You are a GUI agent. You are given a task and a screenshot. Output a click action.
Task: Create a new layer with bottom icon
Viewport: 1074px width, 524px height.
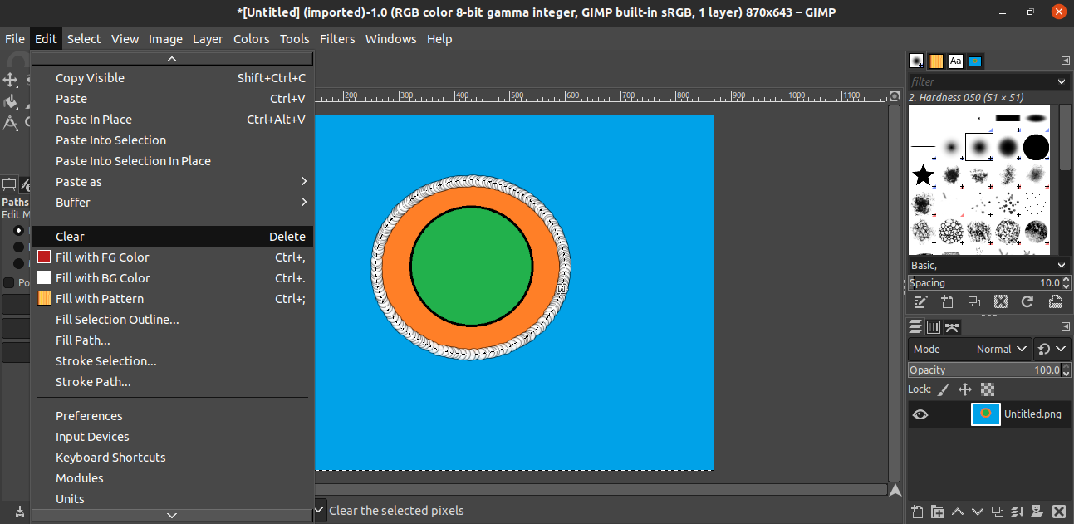tap(917, 511)
